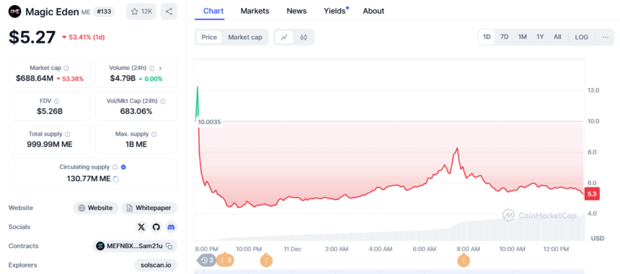Set chart range to 7D
620x274 pixels.
point(505,37)
